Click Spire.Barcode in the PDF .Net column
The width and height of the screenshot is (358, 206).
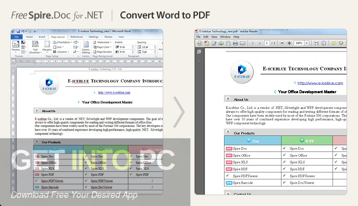pos(242,183)
